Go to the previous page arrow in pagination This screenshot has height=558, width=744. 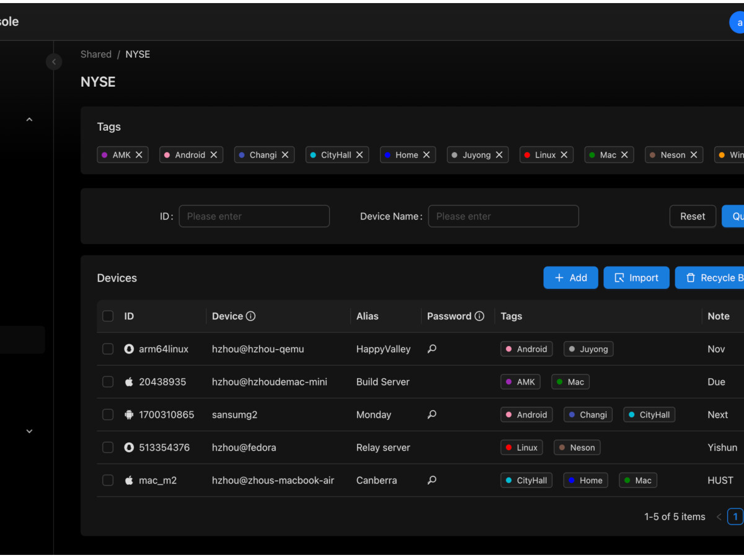[x=719, y=516]
